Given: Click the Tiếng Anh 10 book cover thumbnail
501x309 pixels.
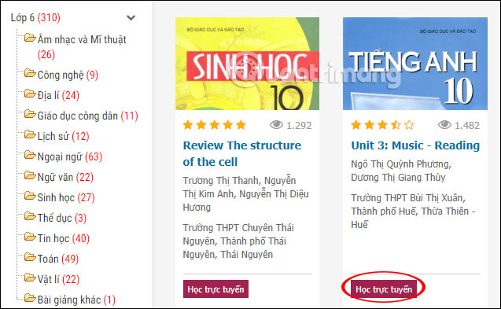Looking at the screenshot, I should pyautogui.click(x=415, y=64).
